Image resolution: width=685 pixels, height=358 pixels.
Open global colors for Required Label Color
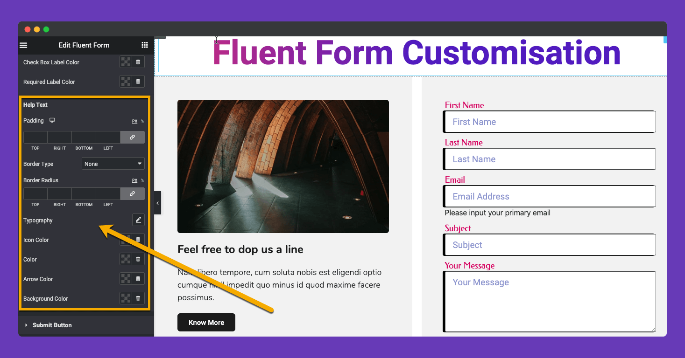click(x=138, y=82)
